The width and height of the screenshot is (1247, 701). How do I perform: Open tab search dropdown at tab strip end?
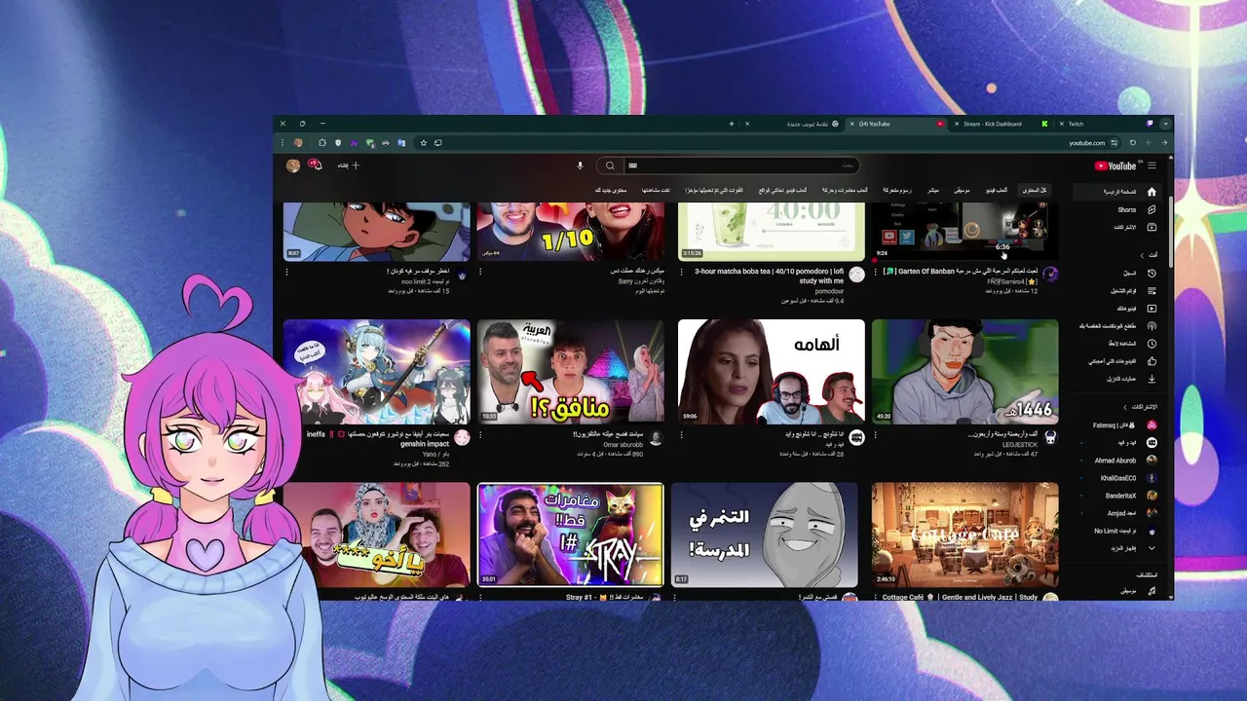tap(1165, 124)
